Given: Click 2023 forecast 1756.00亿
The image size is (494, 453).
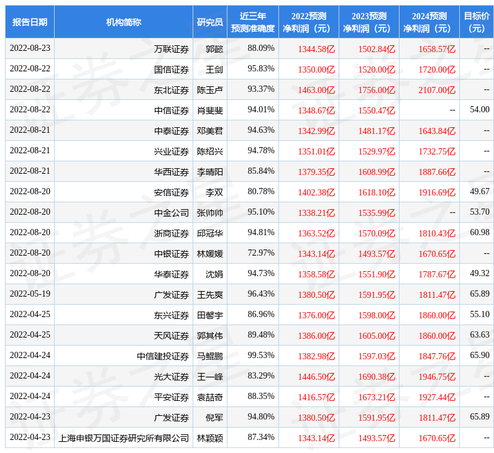Looking at the screenshot, I should tap(377, 90).
